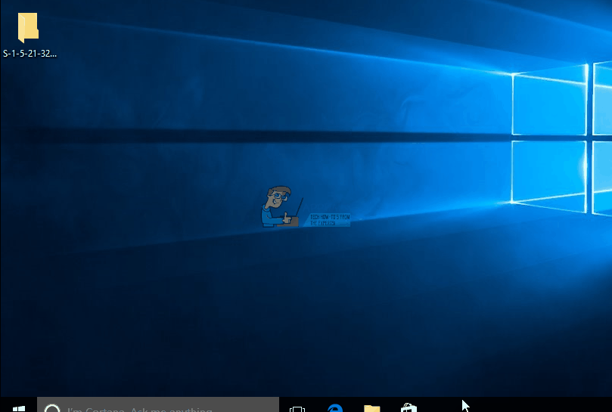Open File Explorer from taskbar
This screenshot has width=612, height=412.
point(372,408)
